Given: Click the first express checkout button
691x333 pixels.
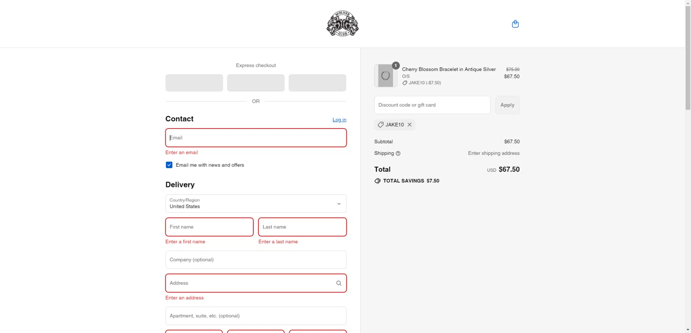Looking at the screenshot, I should pos(194,83).
